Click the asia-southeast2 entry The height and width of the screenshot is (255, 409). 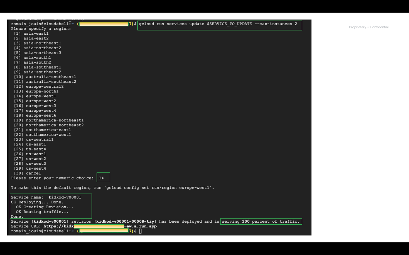(37, 72)
